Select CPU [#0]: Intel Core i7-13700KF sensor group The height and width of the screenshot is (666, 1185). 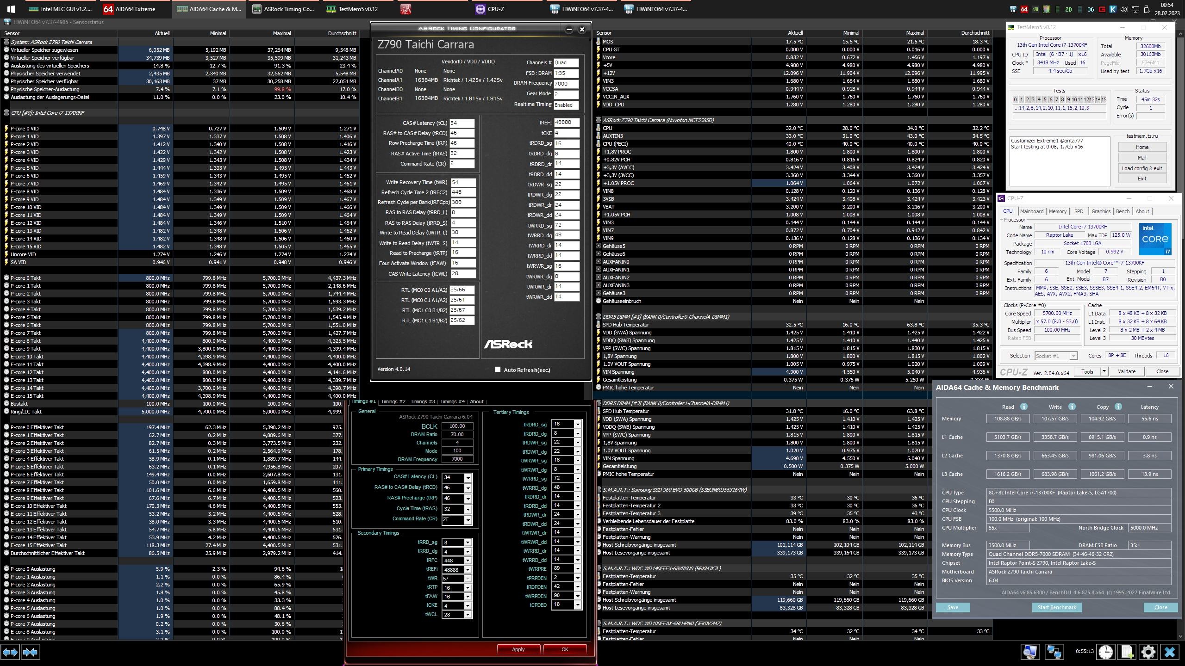[x=47, y=113]
